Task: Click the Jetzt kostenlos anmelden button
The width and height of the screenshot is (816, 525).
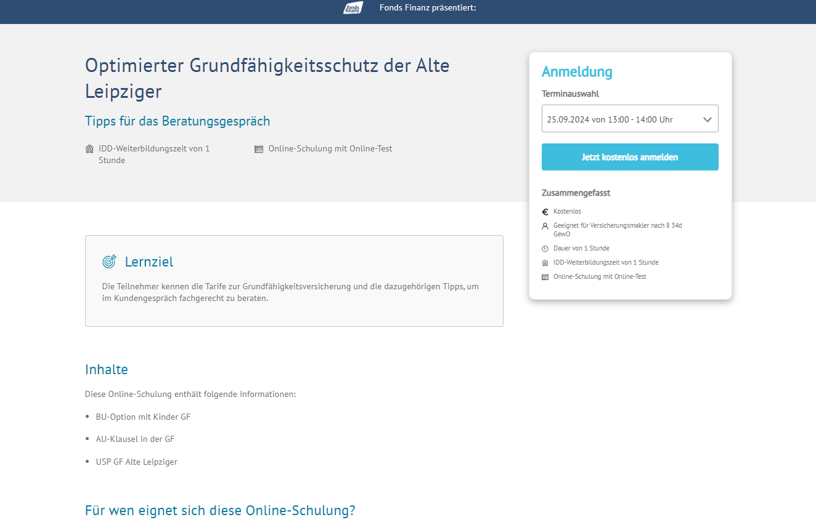Action: click(630, 157)
